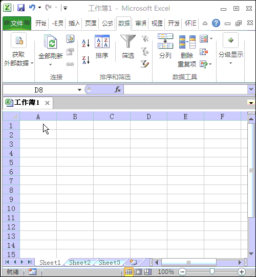Go to last sheet navigation arrow
The height and width of the screenshot is (277, 256).
tap(30, 262)
